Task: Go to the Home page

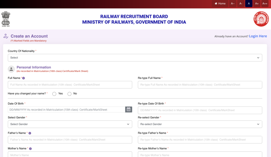Action: click(220, 3)
